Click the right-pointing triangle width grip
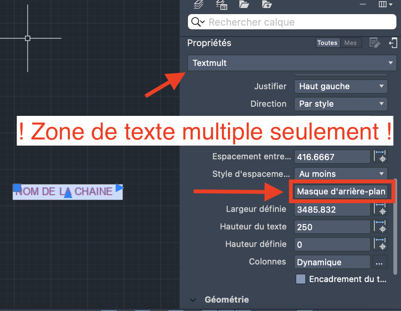Screen dimensions: 401x311 point(119,188)
